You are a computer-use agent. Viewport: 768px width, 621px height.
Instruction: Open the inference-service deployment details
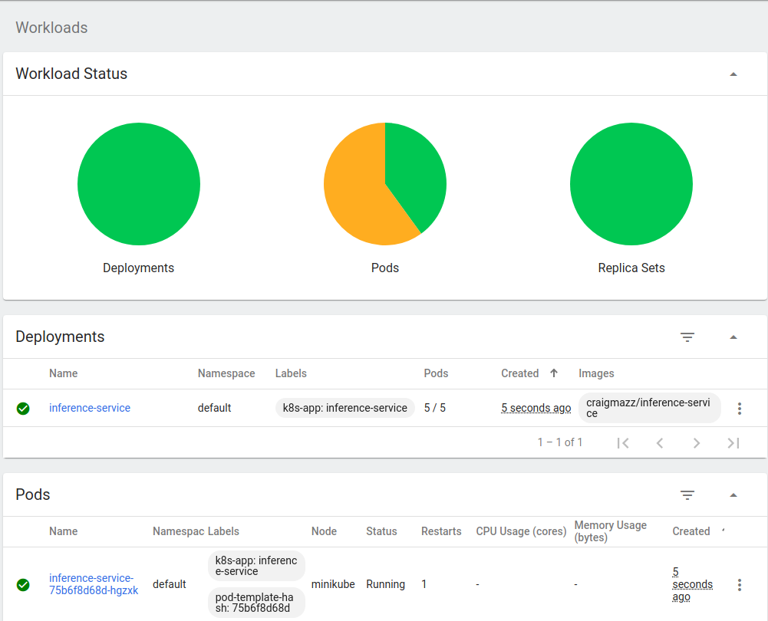90,408
